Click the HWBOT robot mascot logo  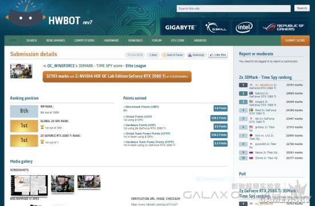(x=26, y=14)
